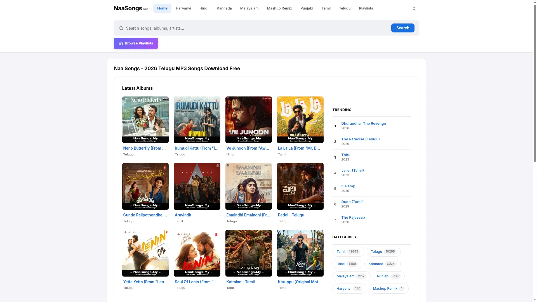
Task: Open trending Dhurandhar The Revenge link
Action: pos(363,123)
